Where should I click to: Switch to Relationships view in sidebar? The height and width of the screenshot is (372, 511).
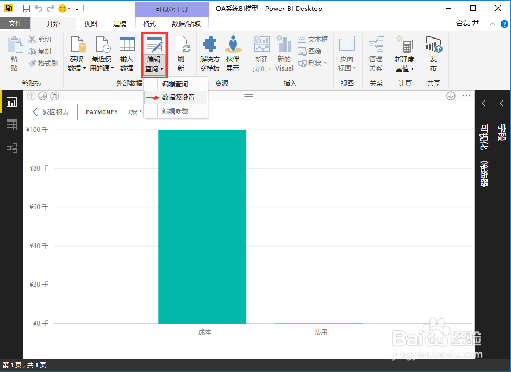pos(12,147)
